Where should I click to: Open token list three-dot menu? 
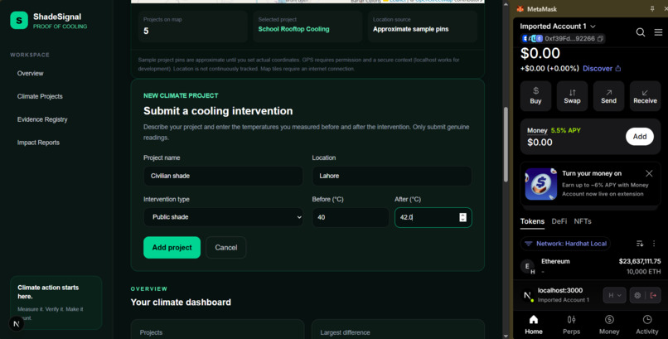click(654, 244)
